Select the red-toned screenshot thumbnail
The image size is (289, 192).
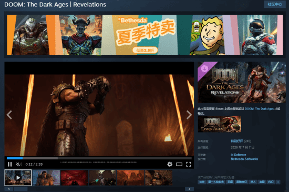click(x=74, y=178)
